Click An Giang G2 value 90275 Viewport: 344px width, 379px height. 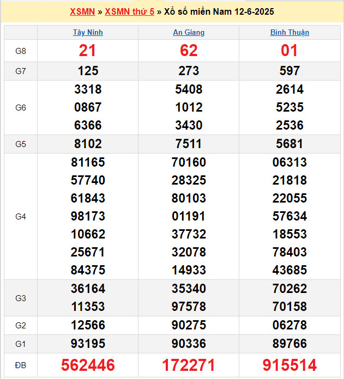(189, 325)
